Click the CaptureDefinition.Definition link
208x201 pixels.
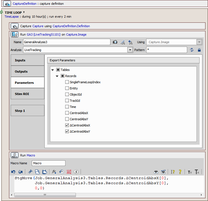[x=71, y=26]
